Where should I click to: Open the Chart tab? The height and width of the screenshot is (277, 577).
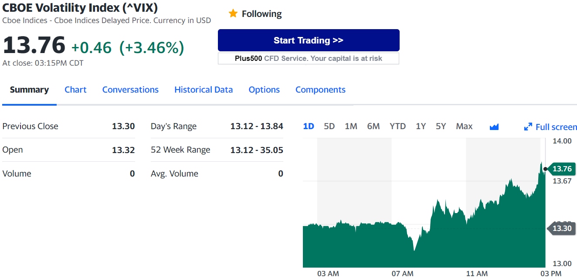coord(75,90)
